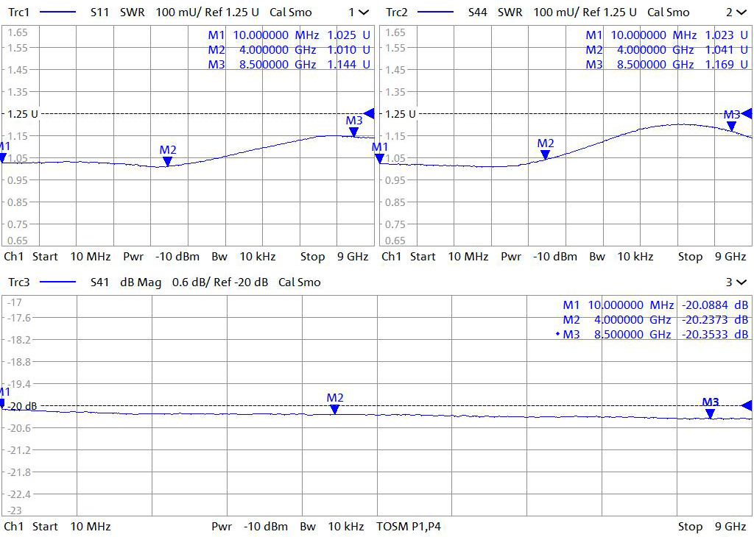Click marker M3 triangle on the S44 trace
The image size is (754, 537).
731,126
